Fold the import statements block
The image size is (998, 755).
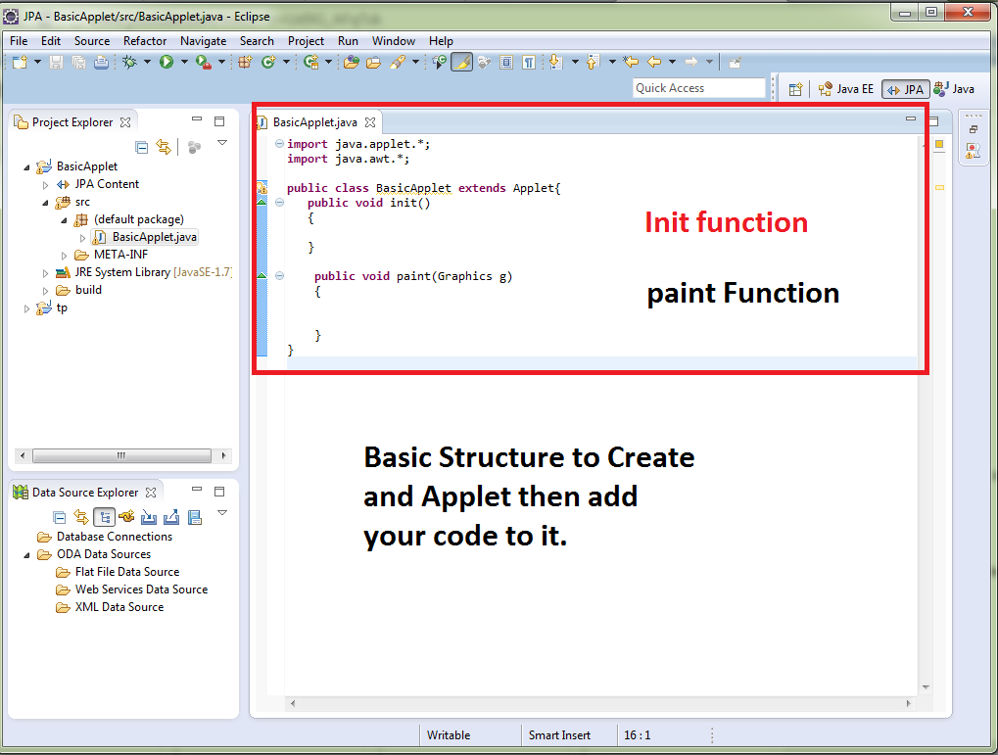click(279, 144)
